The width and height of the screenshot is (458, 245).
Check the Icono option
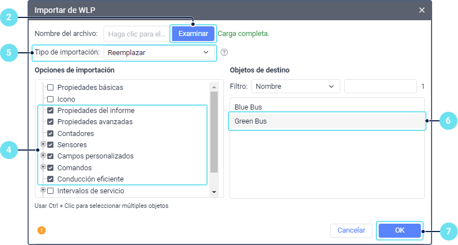(50, 99)
